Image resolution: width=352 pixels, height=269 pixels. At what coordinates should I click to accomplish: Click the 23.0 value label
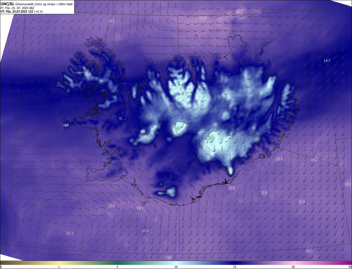coord(309,251)
